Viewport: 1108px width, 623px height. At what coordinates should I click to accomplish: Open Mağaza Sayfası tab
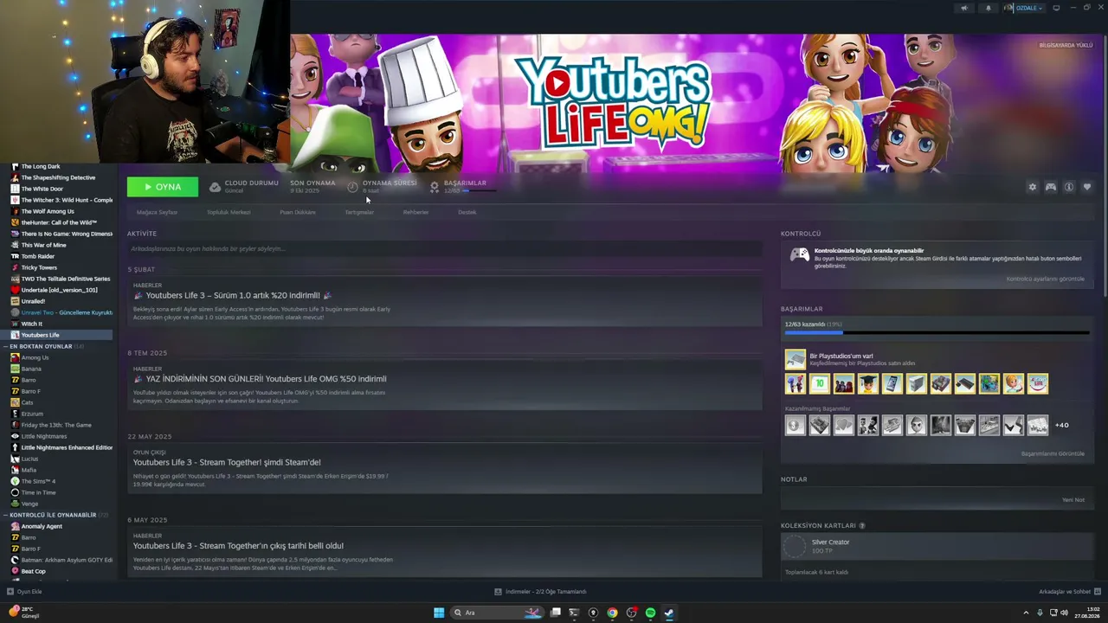(x=157, y=212)
